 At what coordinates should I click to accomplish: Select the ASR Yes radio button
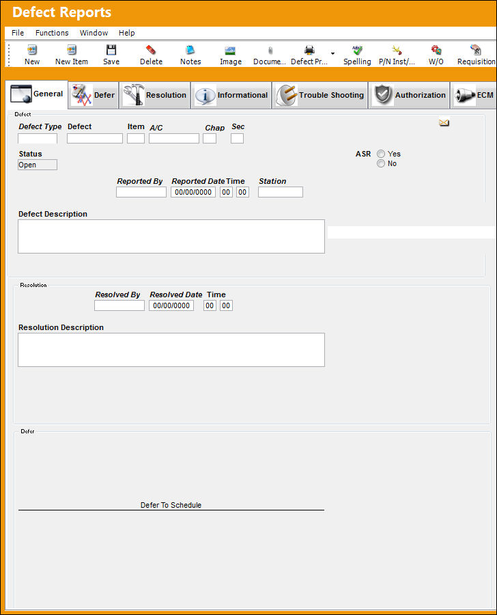click(380, 154)
